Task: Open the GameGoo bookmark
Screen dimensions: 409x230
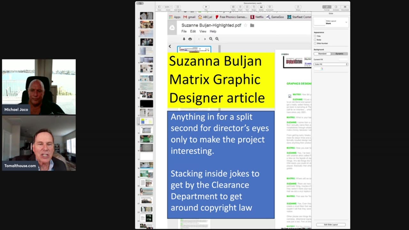Action: (275, 17)
